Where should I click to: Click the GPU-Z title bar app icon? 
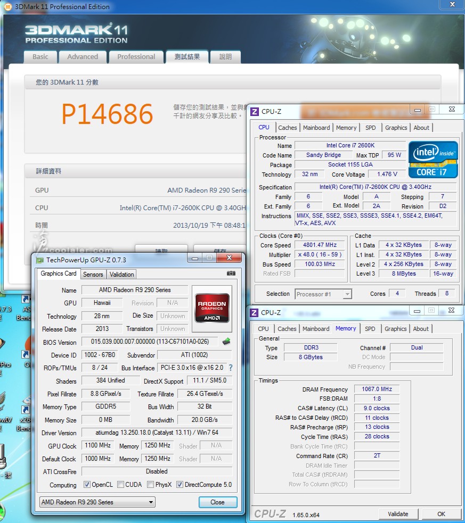tap(40, 260)
